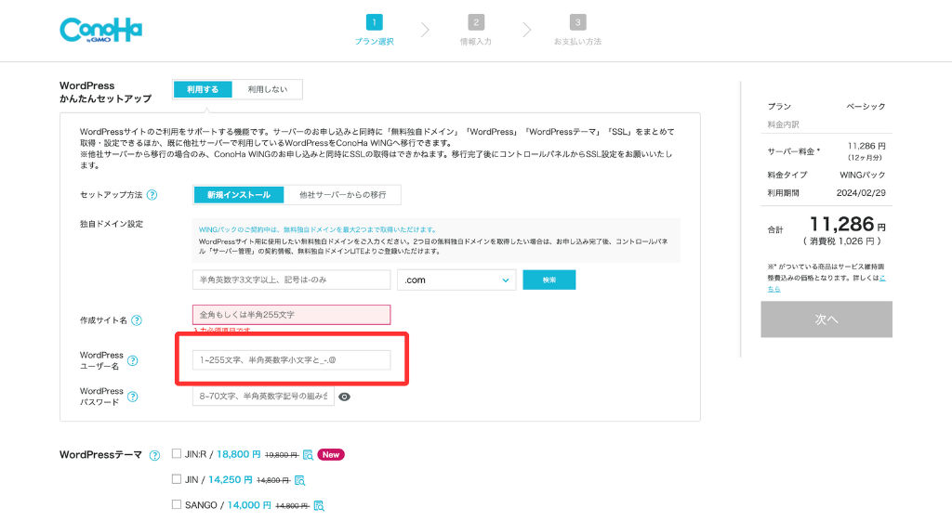Open the .com domain extension dropdown

(x=456, y=280)
